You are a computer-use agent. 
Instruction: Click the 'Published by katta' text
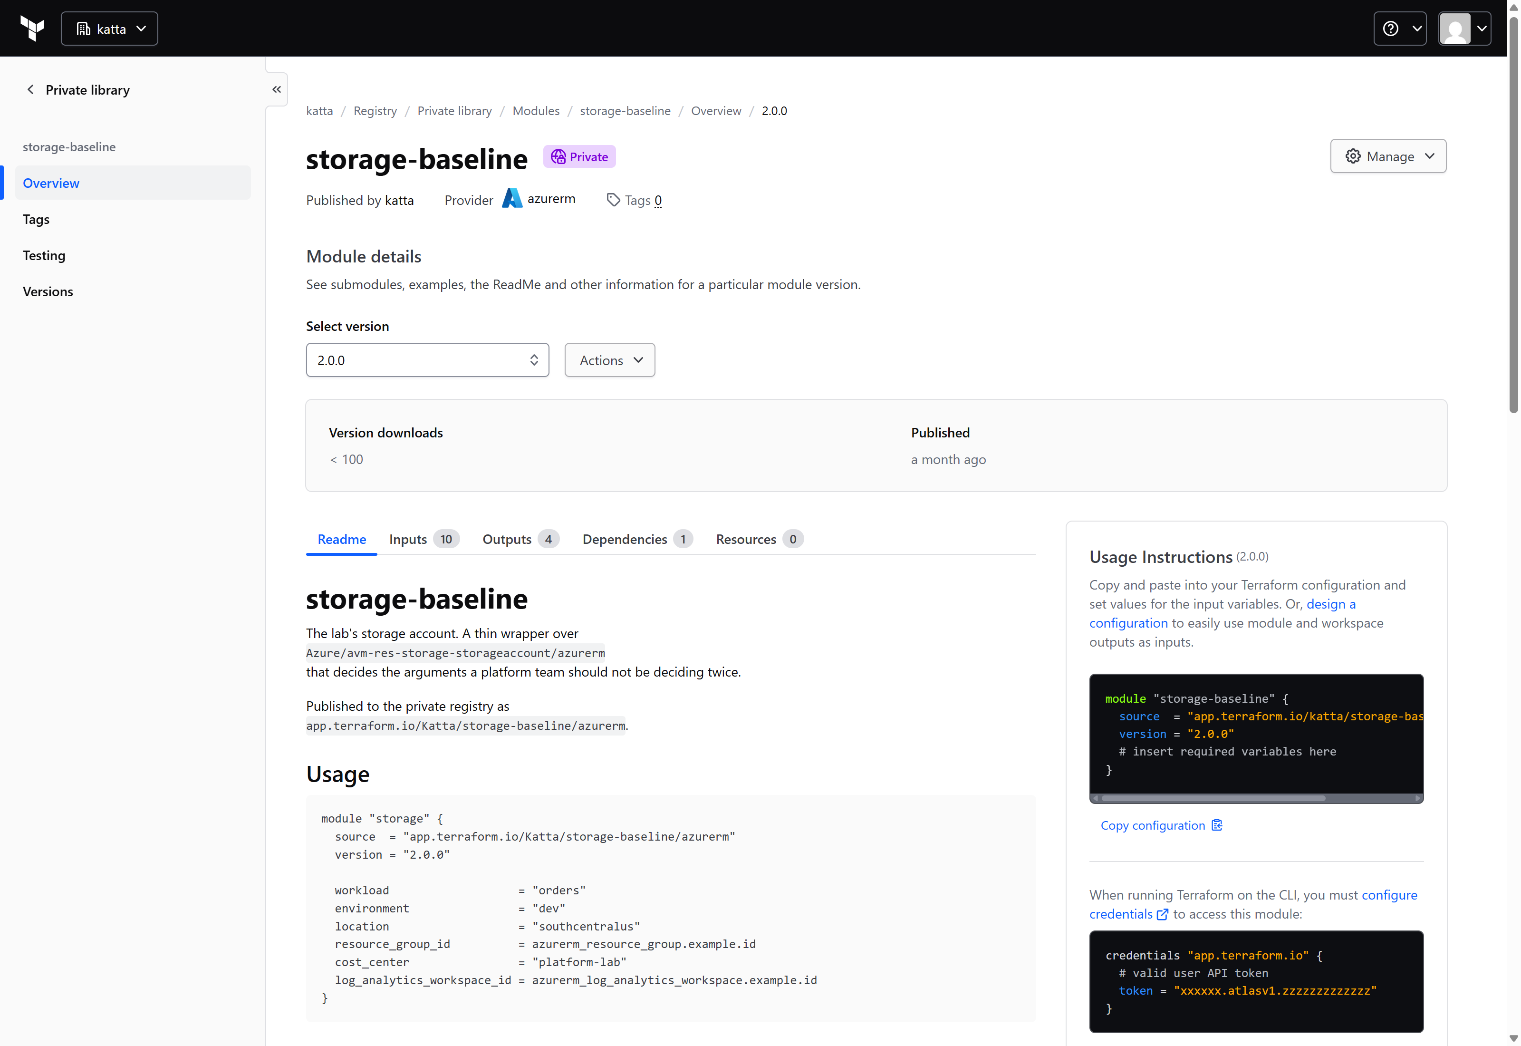(360, 200)
